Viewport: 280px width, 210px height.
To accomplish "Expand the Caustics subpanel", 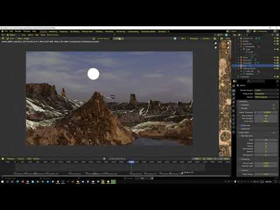I will click(x=244, y=170).
